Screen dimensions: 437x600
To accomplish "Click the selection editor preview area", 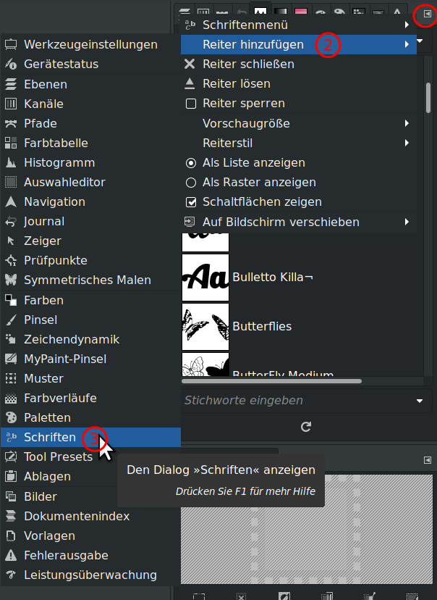I will point(306,529).
